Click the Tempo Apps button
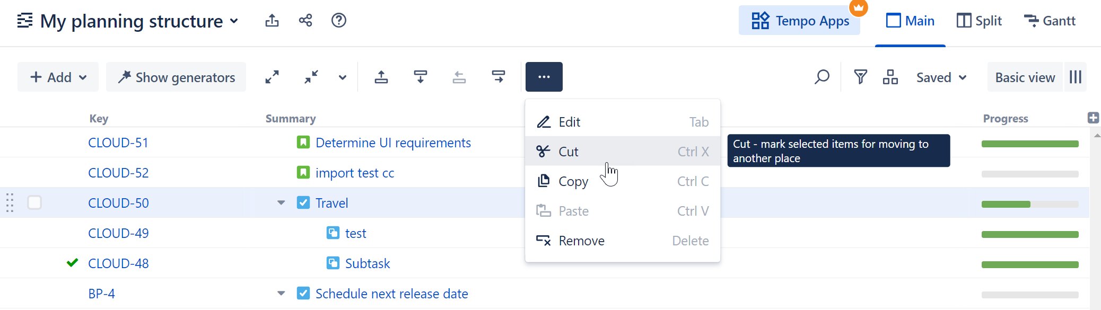Viewport: 1101px width, 310px height. pyautogui.click(x=800, y=21)
